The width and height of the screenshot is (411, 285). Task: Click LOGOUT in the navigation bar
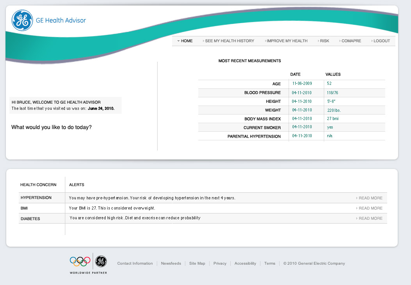[381, 41]
